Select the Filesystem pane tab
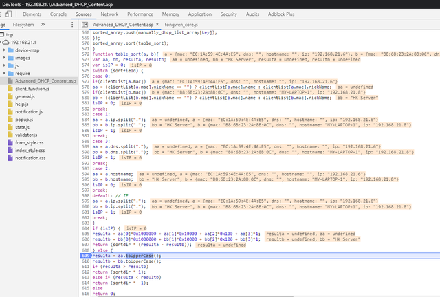Image resolution: width=440 pixels, height=297 pixels. point(23,25)
